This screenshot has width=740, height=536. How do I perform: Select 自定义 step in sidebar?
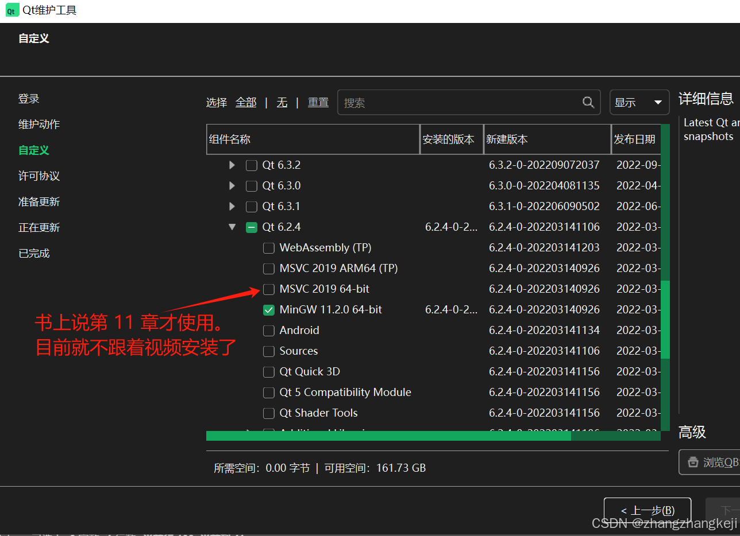[x=34, y=150]
